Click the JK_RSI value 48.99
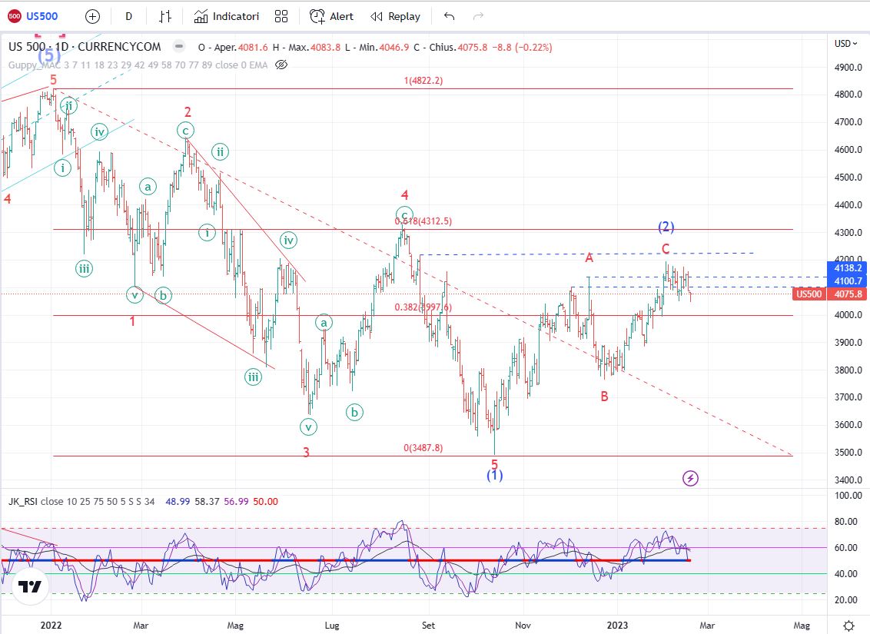Screen dimensions: 870x634 click(x=178, y=501)
